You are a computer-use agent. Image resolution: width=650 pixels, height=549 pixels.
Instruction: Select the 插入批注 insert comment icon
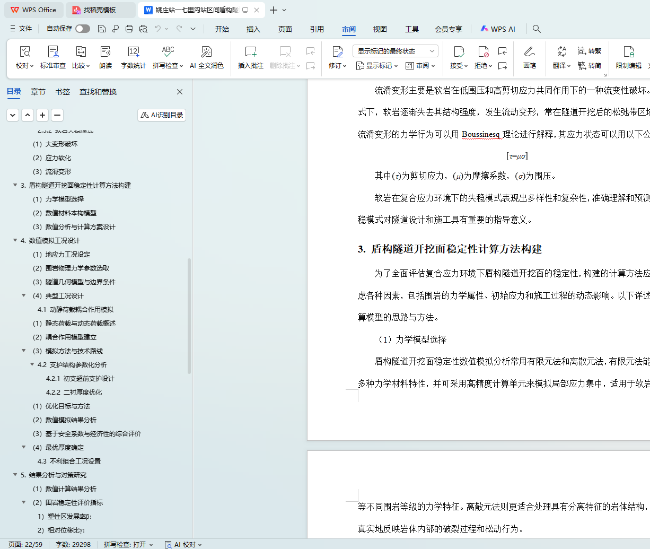point(250,52)
